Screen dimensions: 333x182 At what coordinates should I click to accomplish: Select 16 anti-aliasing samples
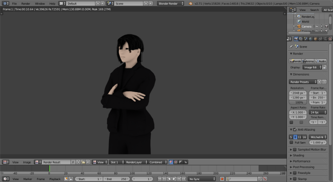(x=304, y=137)
